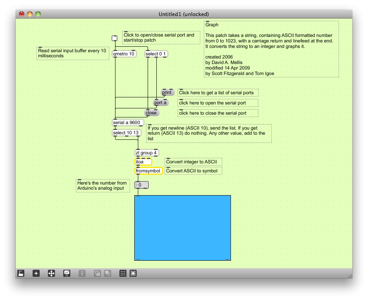The height and width of the screenshot is (300, 368).
Task: Click the blue multislider graph
Action: 183,228
